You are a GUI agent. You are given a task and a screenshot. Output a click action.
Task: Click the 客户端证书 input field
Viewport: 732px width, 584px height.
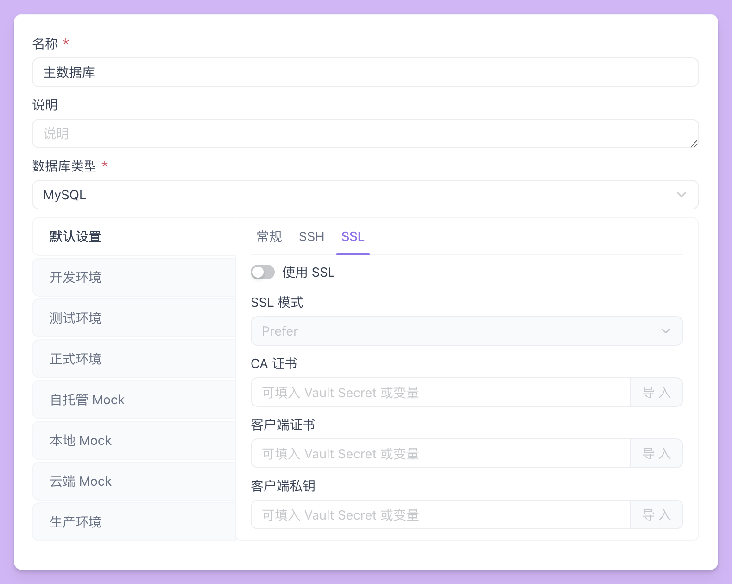click(441, 453)
